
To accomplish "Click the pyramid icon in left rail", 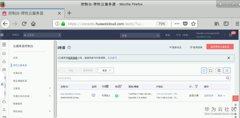I will (4, 110).
